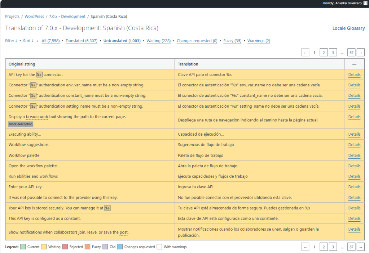
Task: Open Details for 'Executing ability...' row
Action: coord(354,134)
